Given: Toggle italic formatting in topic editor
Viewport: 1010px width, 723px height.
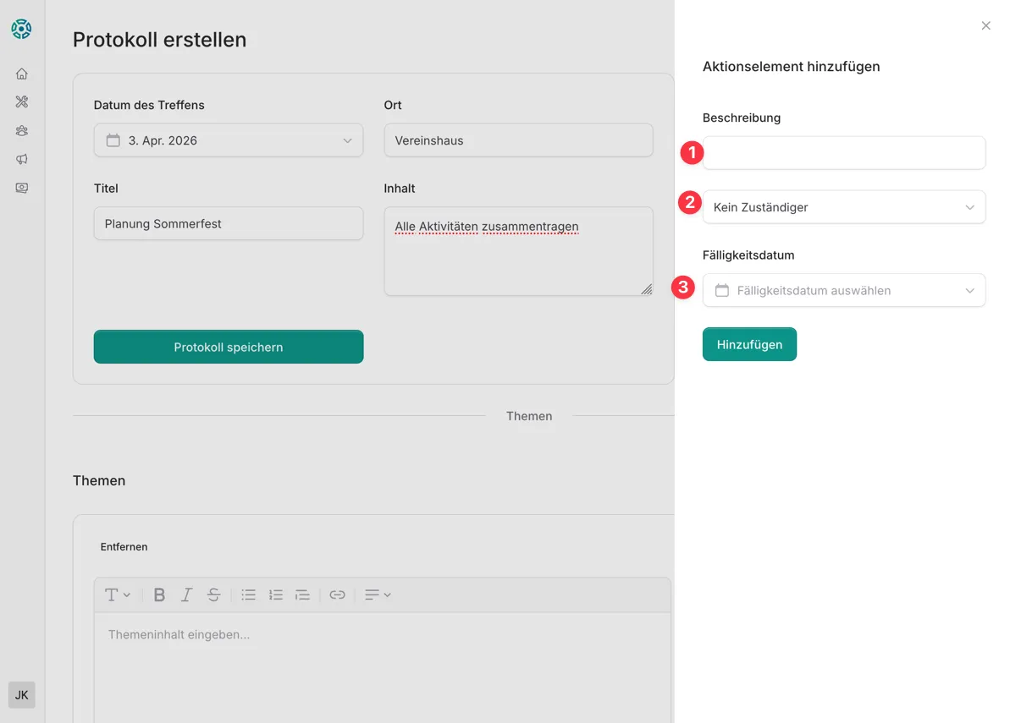Looking at the screenshot, I should 186,595.
